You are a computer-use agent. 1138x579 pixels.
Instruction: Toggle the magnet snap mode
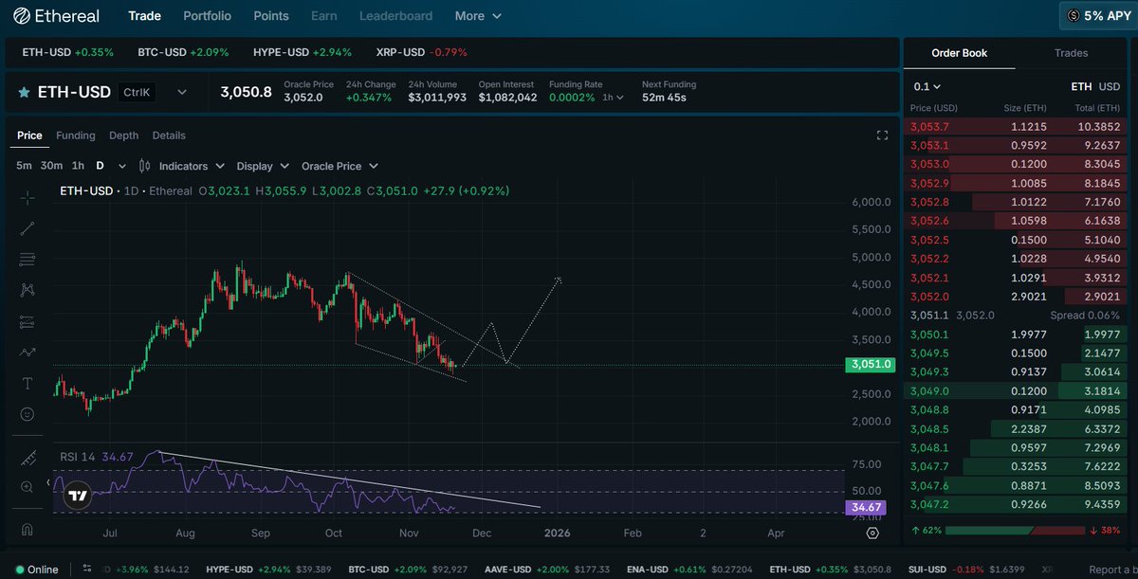[x=28, y=529]
